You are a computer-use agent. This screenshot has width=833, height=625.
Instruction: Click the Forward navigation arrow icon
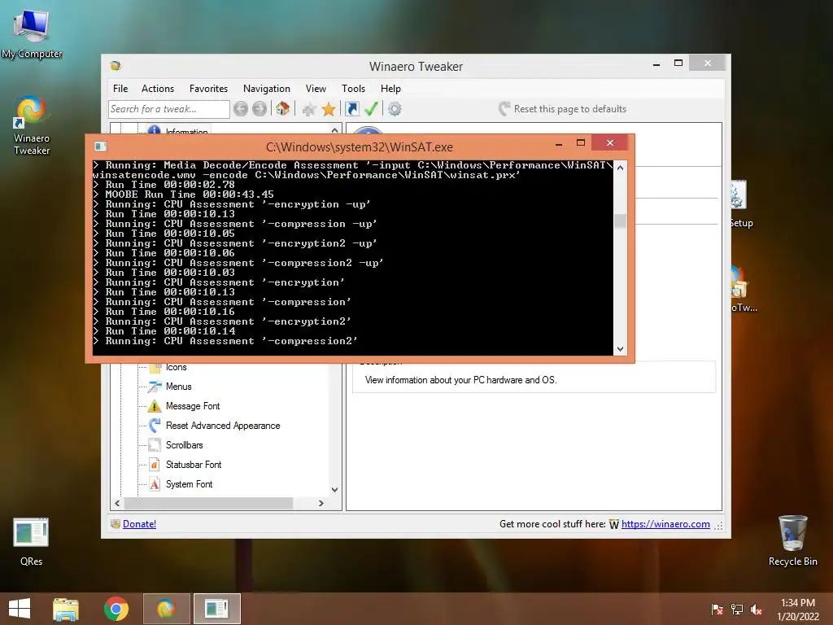pyautogui.click(x=259, y=109)
